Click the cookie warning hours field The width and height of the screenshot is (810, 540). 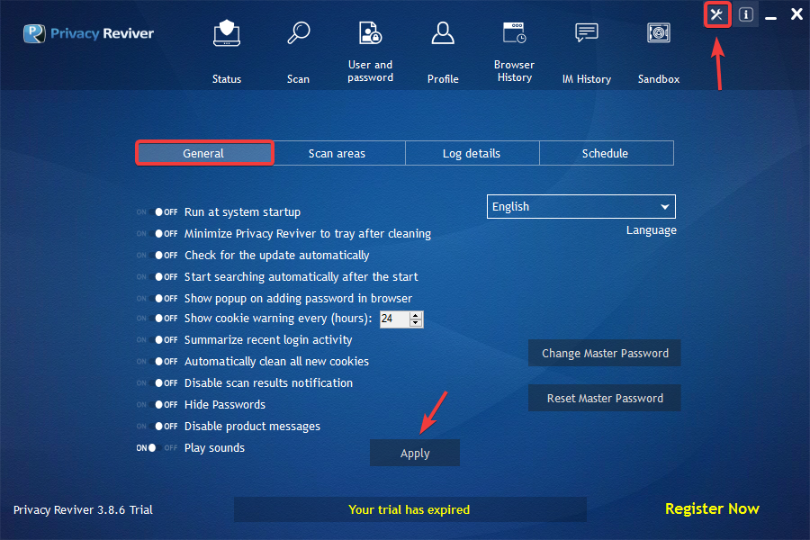click(395, 319)
